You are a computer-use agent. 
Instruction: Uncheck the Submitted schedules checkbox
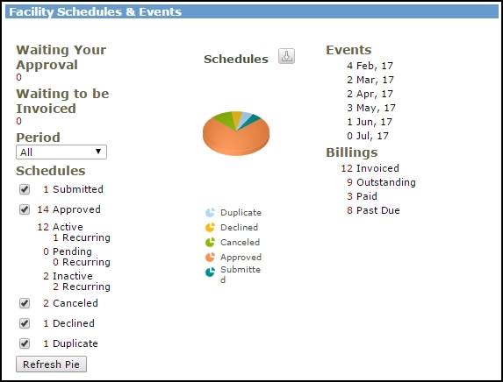25,189
